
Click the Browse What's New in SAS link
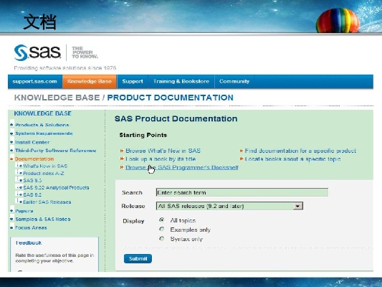point(163,151)
